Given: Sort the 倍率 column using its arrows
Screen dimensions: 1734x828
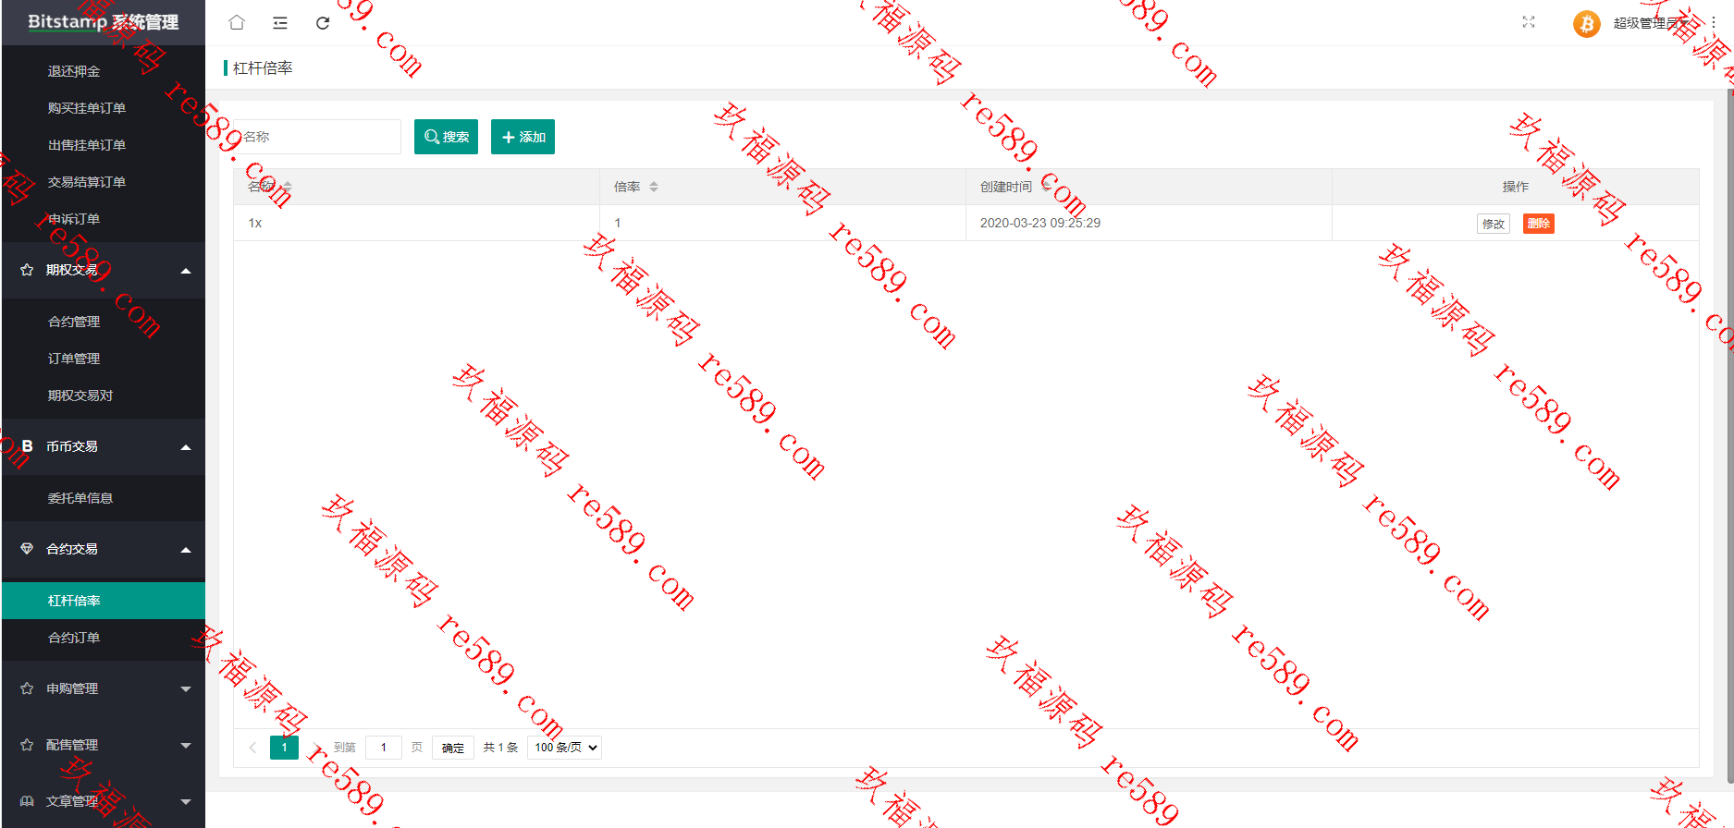Looking at the screenshot, I should [654, 187].
